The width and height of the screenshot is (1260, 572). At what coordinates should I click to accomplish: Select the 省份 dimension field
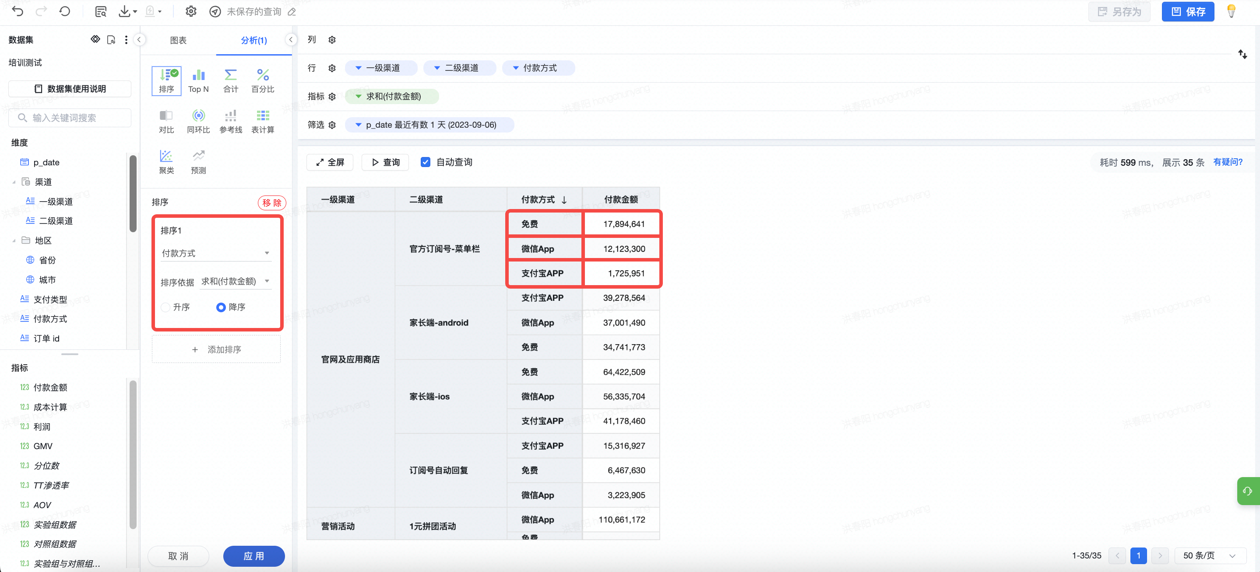pyautogui.click(x=47, y=260)
